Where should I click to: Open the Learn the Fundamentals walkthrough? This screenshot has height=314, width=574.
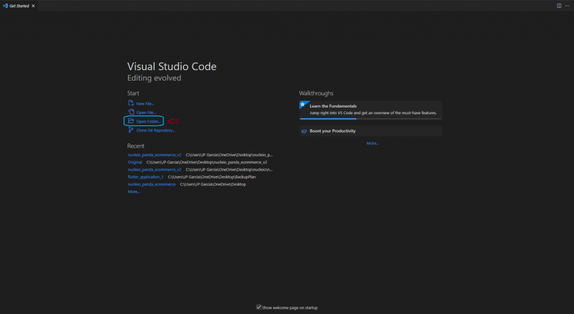coord(371,110)
